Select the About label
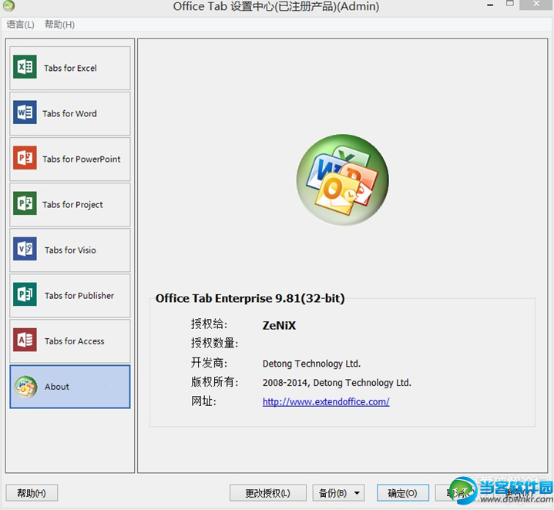Image resolution: width=554 pixels, height=510 pixels. tap(57, 387)
